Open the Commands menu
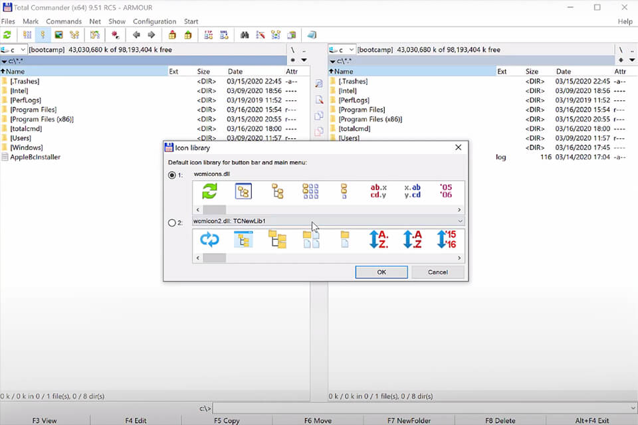This screenshot has height=425, width=638. 64,21
